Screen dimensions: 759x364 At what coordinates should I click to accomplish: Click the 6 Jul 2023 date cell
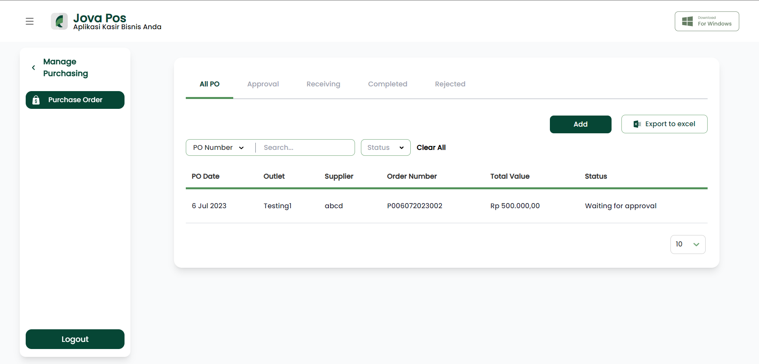tap(209, 206)
